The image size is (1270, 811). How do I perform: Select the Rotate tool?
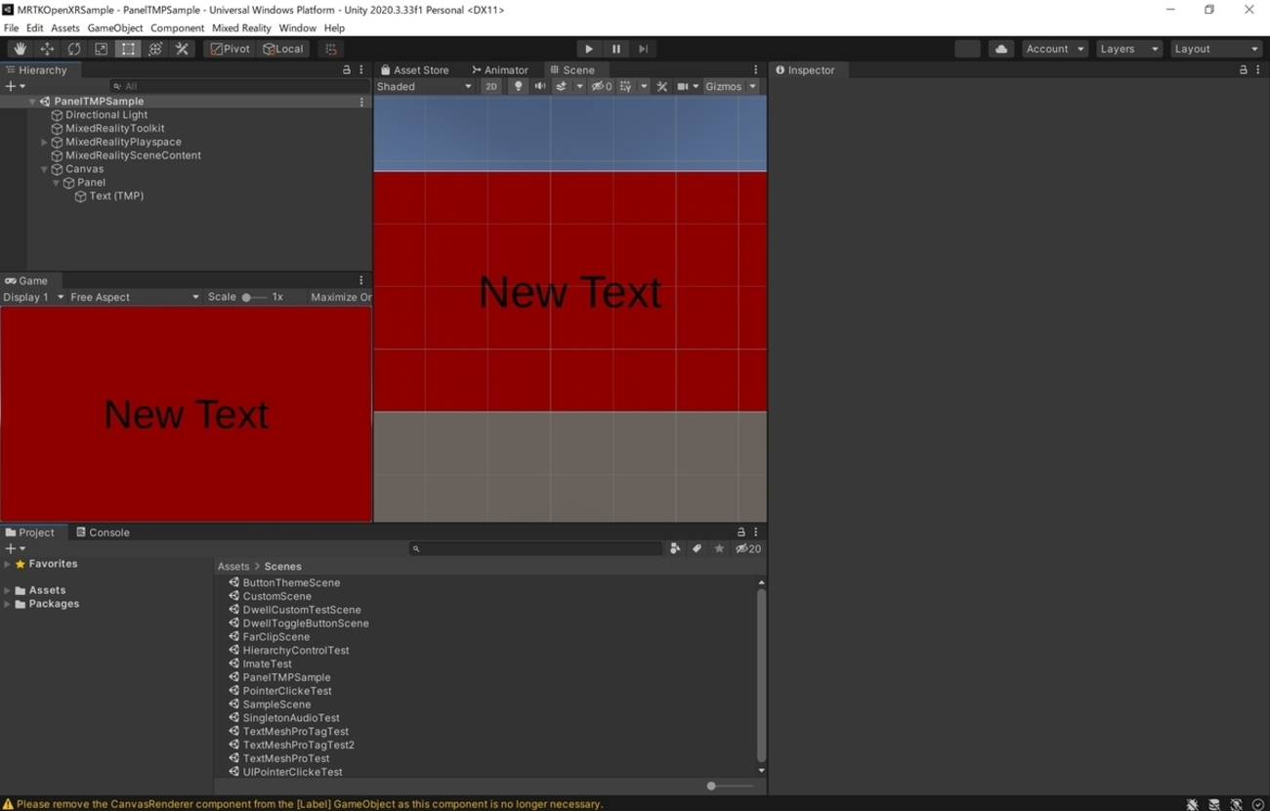74,48
